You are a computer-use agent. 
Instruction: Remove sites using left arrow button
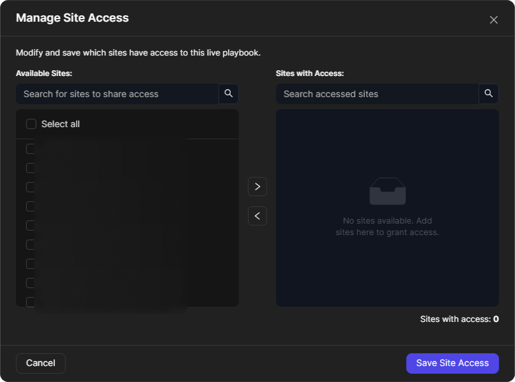[257, 216]
